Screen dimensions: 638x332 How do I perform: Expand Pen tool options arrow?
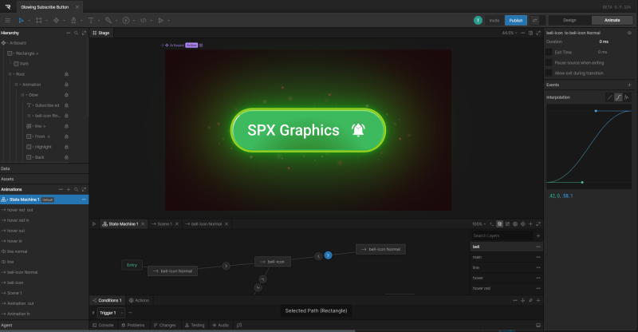pyautogui.click(x=81, y=21)
